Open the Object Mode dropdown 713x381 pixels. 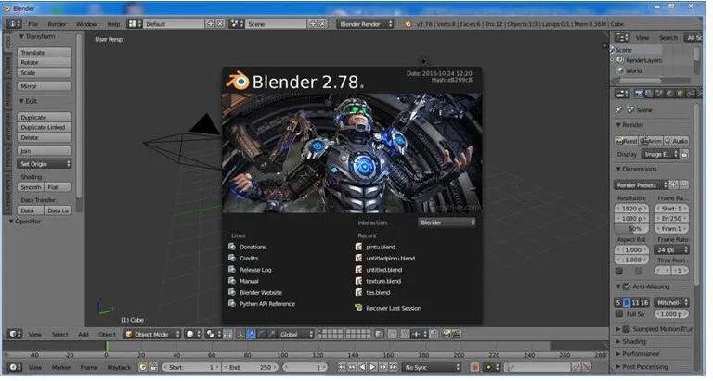click(152, 335)
